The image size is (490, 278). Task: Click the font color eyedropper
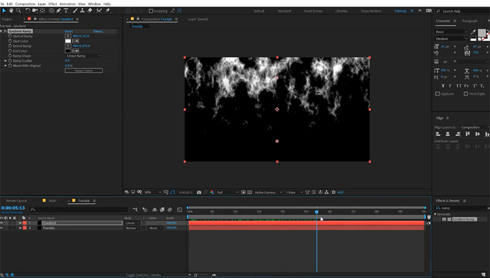coord(474,32)
